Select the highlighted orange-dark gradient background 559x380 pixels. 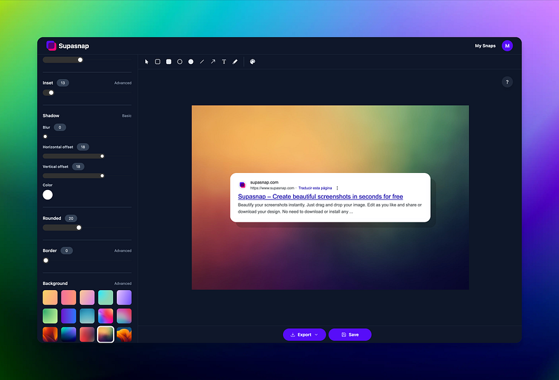click(x=105, y=334)
